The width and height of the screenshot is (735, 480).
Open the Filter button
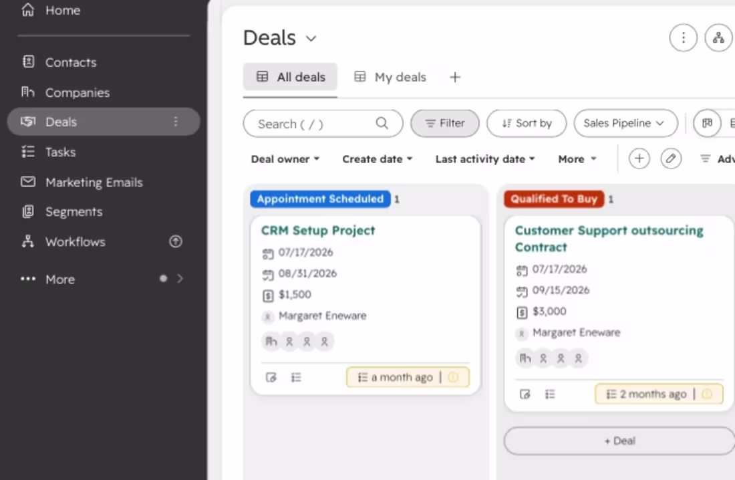pos(445,124)
